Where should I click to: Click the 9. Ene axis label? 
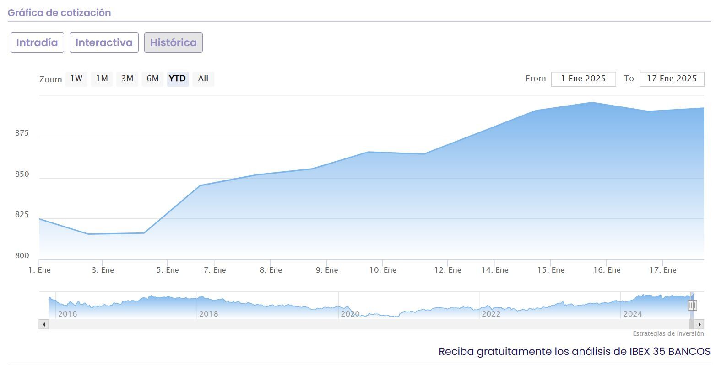327,270
